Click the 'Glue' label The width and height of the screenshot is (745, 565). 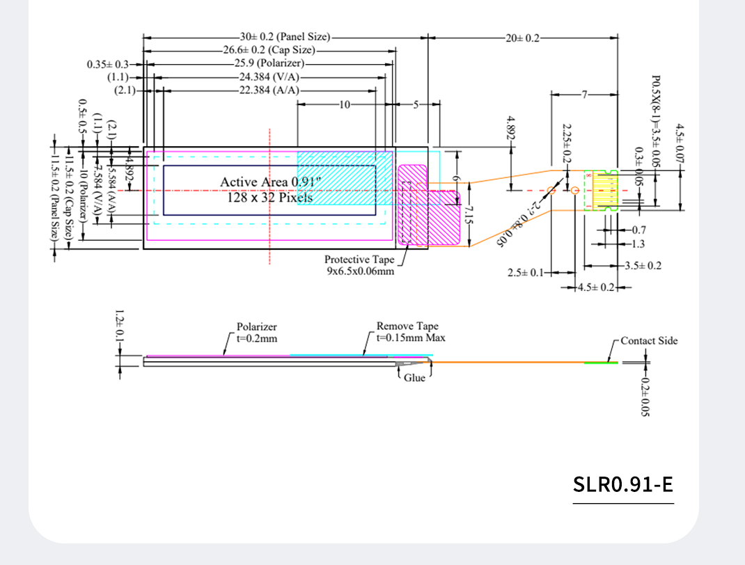click(x=414, y=378)
